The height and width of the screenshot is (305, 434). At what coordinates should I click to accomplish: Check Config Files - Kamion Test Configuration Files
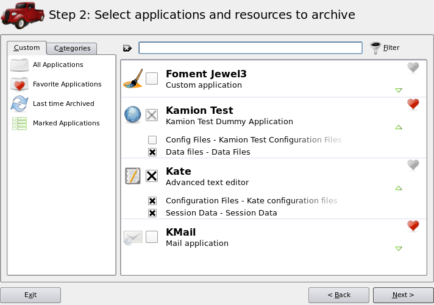[152, 140]
